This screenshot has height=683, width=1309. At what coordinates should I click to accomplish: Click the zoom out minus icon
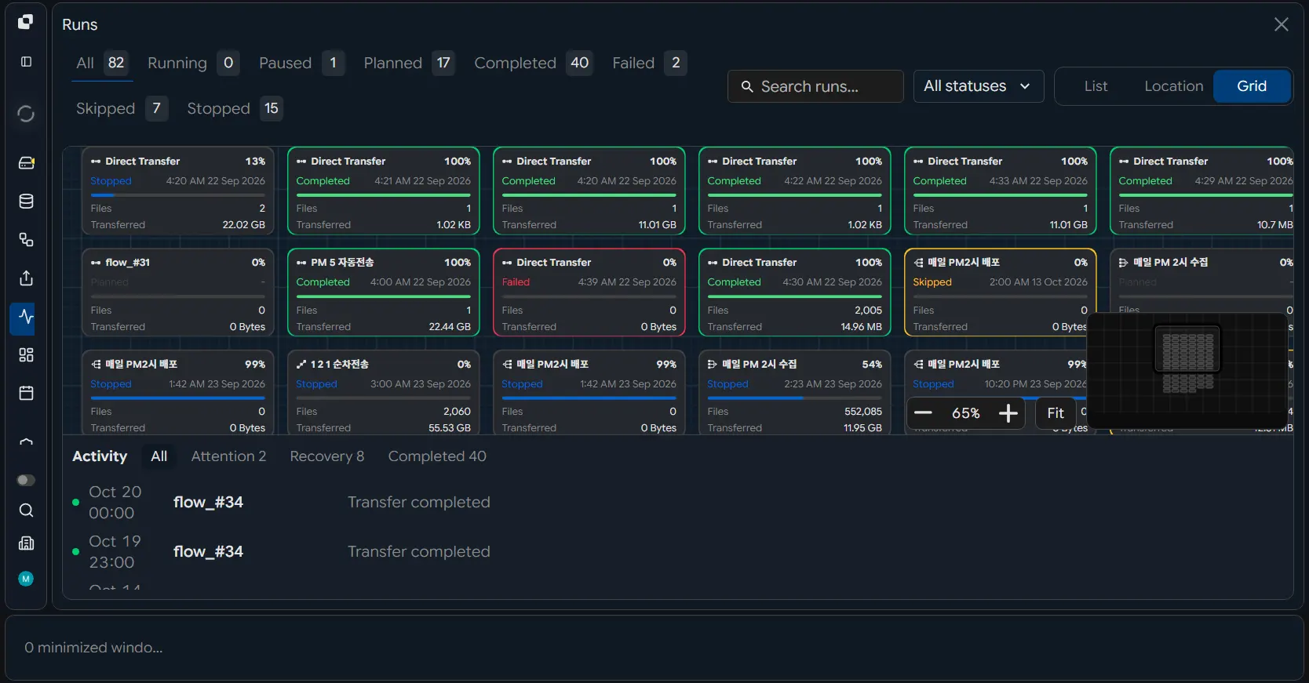click(x=923, y=413)
